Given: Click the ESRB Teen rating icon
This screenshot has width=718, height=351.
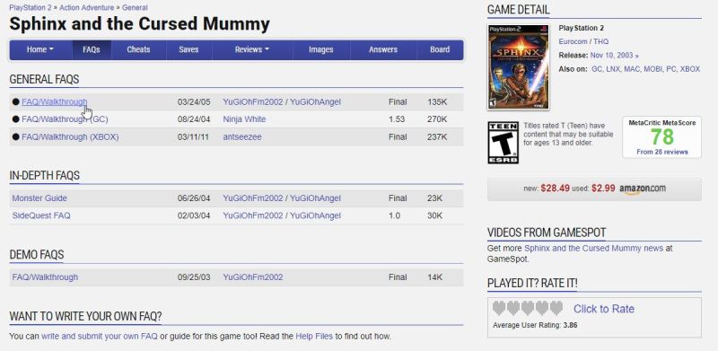Looking at the screenshot, I should click(x=503, y=142).
